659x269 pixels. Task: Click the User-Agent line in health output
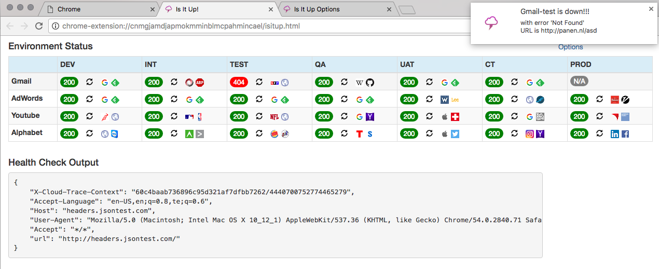[x=286, y=220]
